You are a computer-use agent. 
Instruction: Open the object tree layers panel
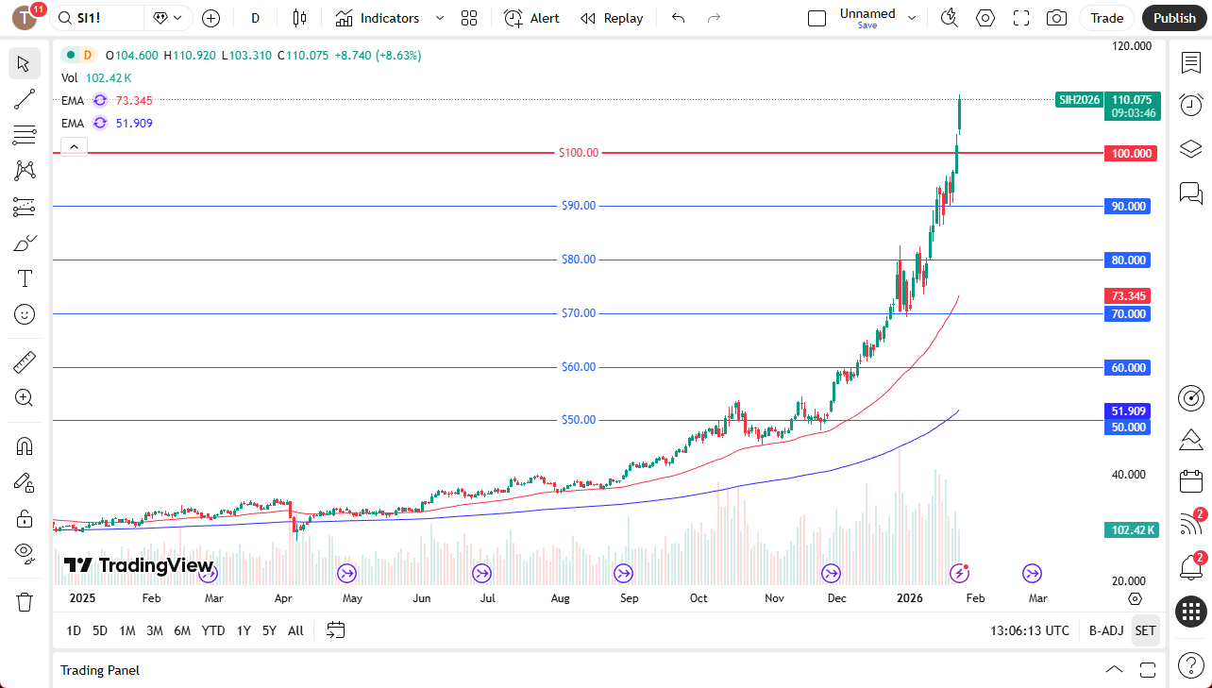pyautogui.click(x=1191, y=149)
